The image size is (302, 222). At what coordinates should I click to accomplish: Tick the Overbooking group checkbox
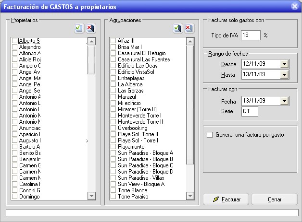pos(113,128)
